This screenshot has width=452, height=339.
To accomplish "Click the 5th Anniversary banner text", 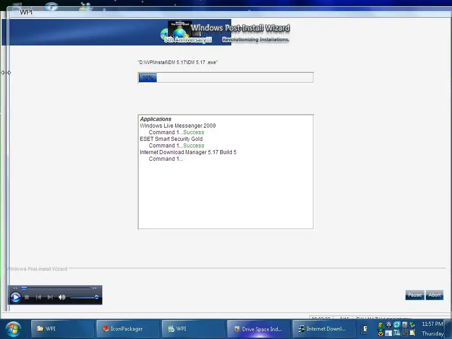I will [x=188, y=40].
